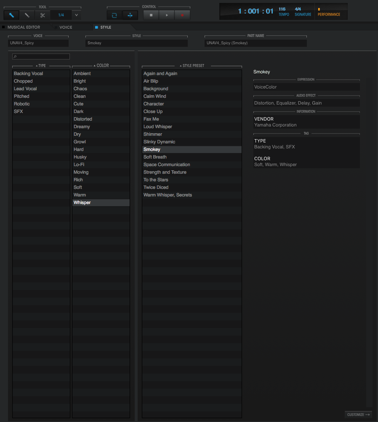Click the style search box
Viewport: 378px width, 422px height.
41,56
